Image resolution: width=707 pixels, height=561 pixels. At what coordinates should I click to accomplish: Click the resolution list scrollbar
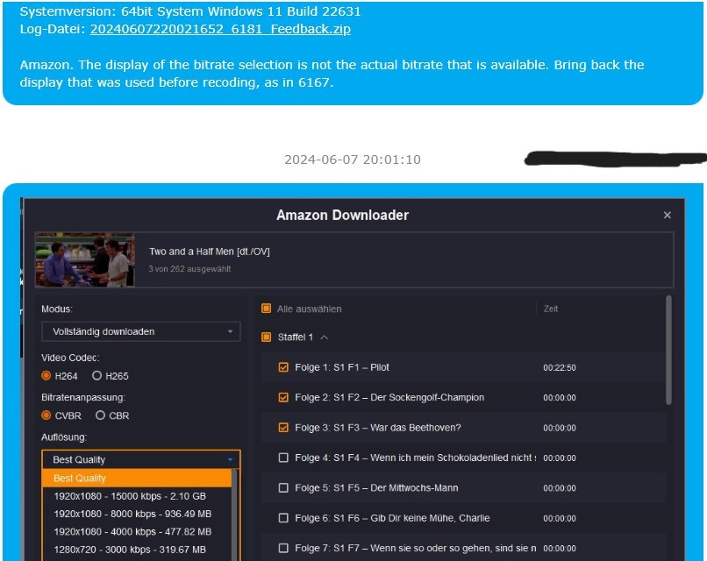point(234,515)
